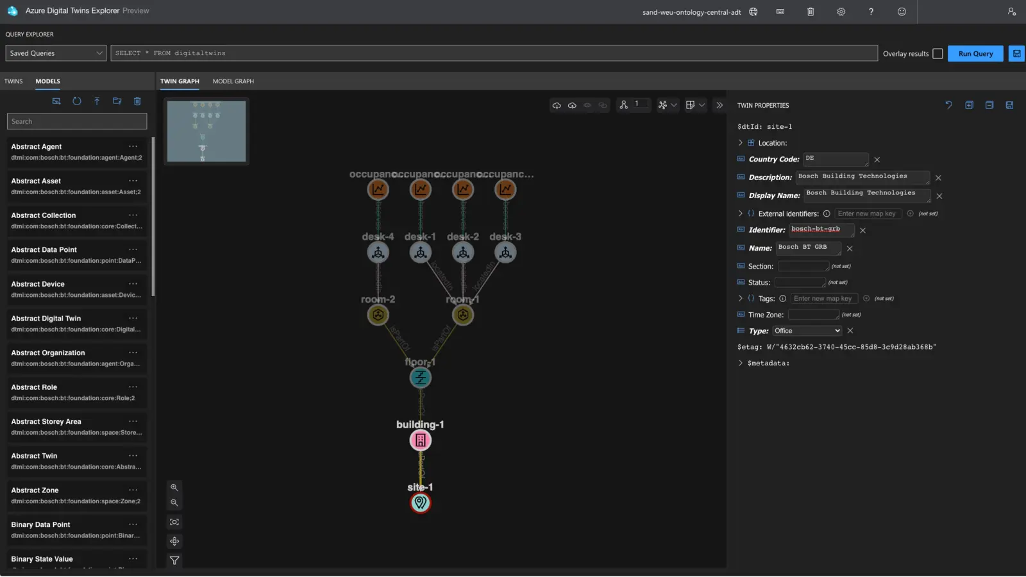This screenshot has width=1026, height=577.
Task: Open the graph filter funnel
Action: tap(174, 560)
